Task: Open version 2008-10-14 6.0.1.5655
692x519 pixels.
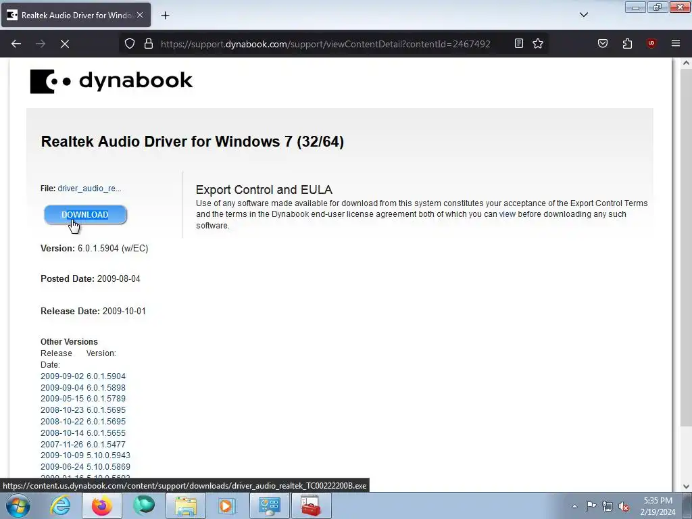Action: point(83,433)
